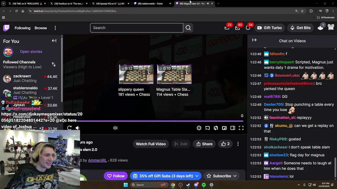
Task: Enable picture-in-picture mode
Action: tap(224, 128)
